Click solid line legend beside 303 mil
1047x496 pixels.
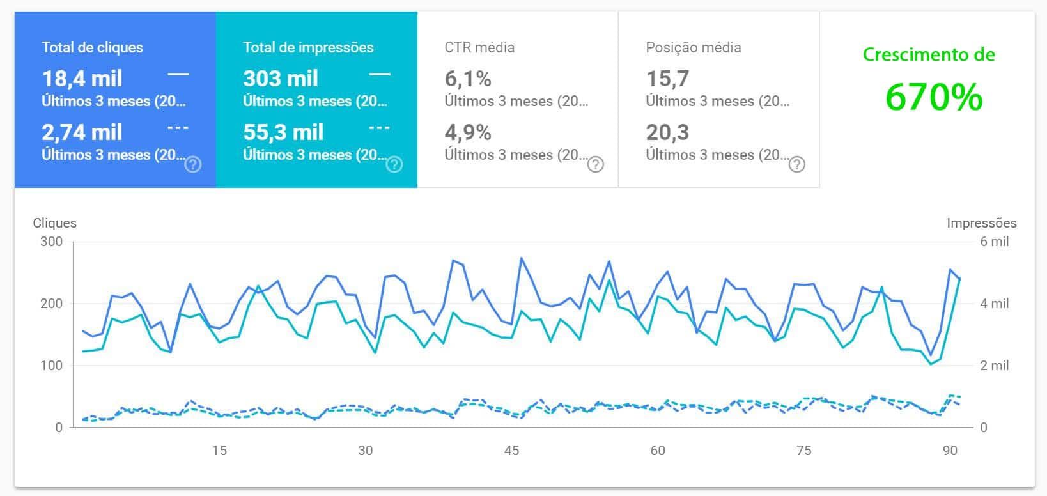click(380, 75)
